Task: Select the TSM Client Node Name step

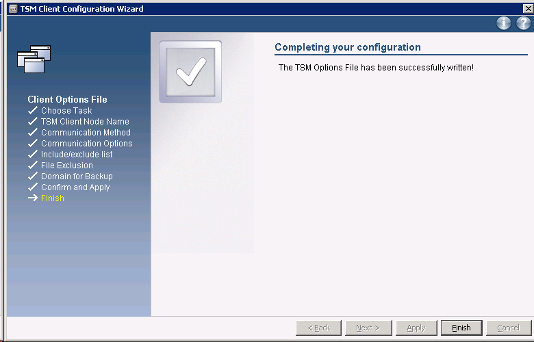Action: tap(85, 122)
